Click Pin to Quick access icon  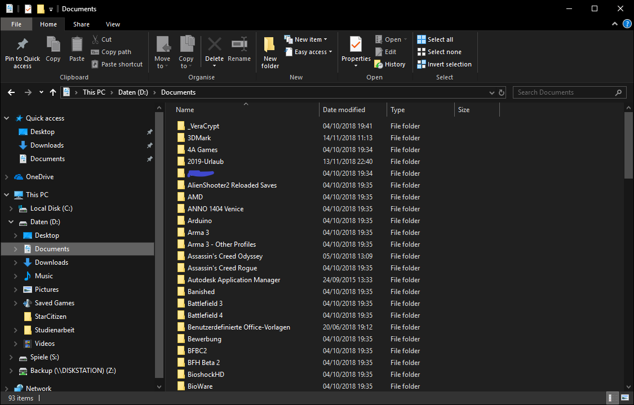tap(22, 43)
